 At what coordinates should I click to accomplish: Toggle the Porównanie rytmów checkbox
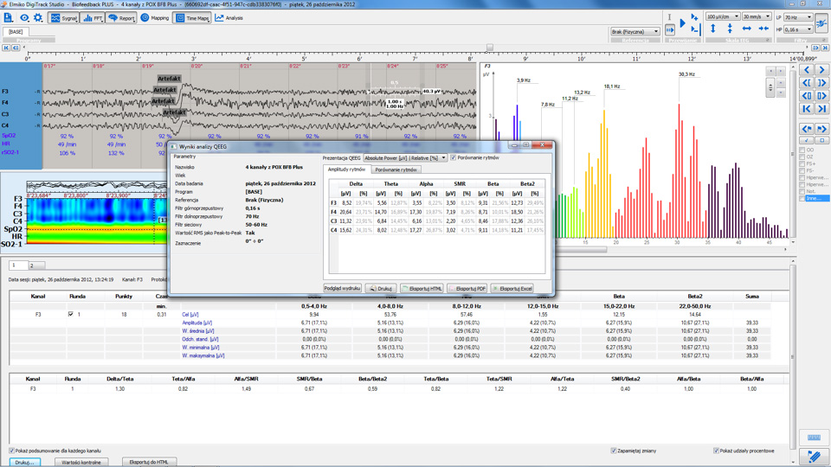click(454, 158)
